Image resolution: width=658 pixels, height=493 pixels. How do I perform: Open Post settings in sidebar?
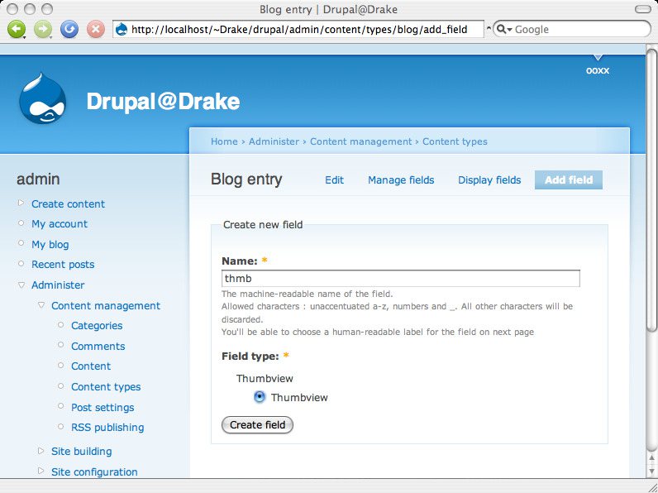click(103, 407)
